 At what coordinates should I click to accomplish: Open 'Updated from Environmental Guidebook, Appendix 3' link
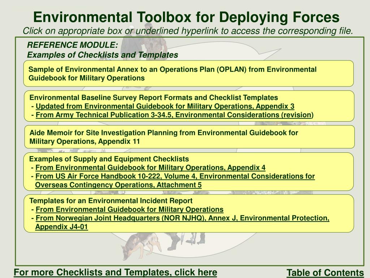pyautogui.click(x=165, y=106)
